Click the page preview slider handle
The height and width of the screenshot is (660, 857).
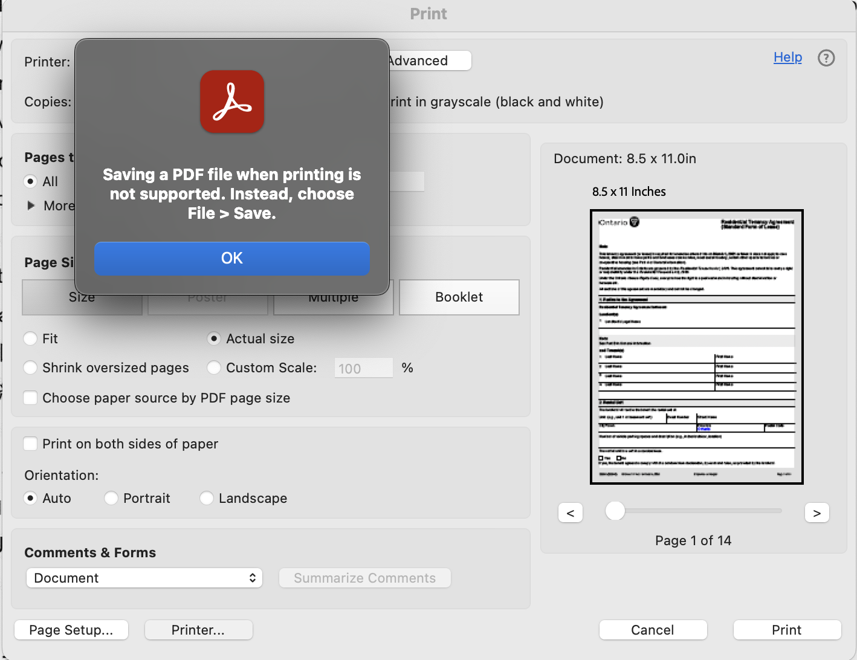[x=615, y=511]
